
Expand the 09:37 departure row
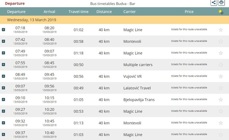(3, 134)
